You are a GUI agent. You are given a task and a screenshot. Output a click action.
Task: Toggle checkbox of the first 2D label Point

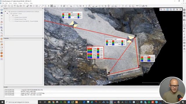pos(11,17)
